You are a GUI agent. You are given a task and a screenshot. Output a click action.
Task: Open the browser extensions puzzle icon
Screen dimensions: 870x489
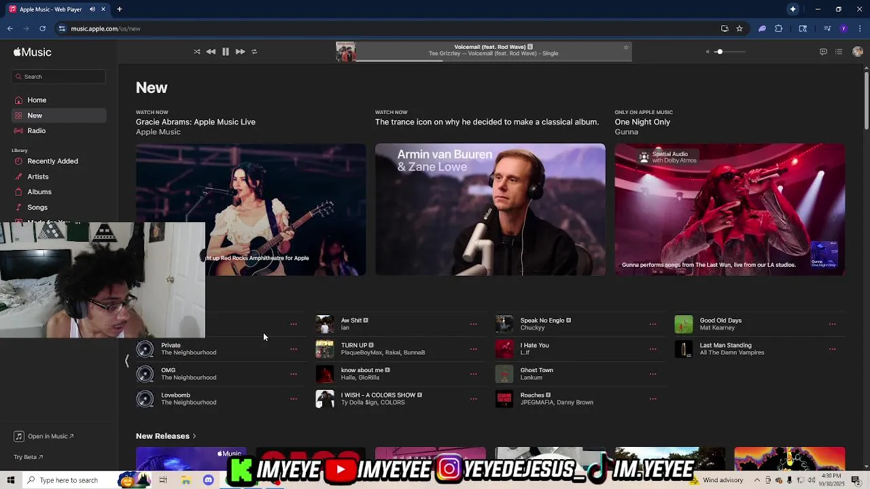click(779, 29)
